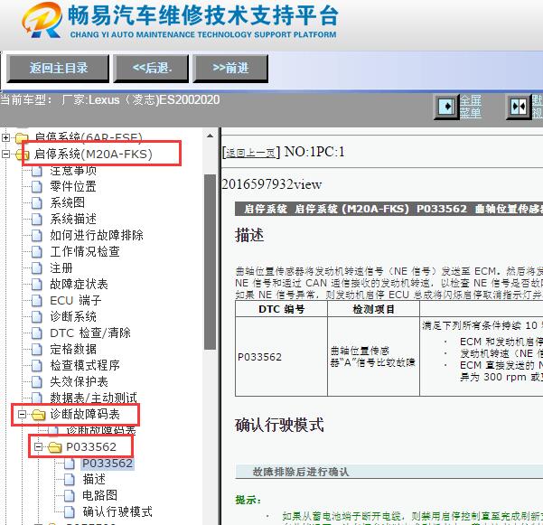This screenshot has width=543, height=525.
Task: Open the 全屏菜单 link
Action: coord(471,107)
